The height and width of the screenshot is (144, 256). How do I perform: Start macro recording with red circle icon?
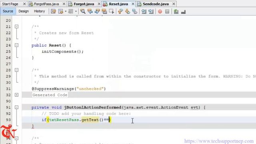(x=160, y=11)
